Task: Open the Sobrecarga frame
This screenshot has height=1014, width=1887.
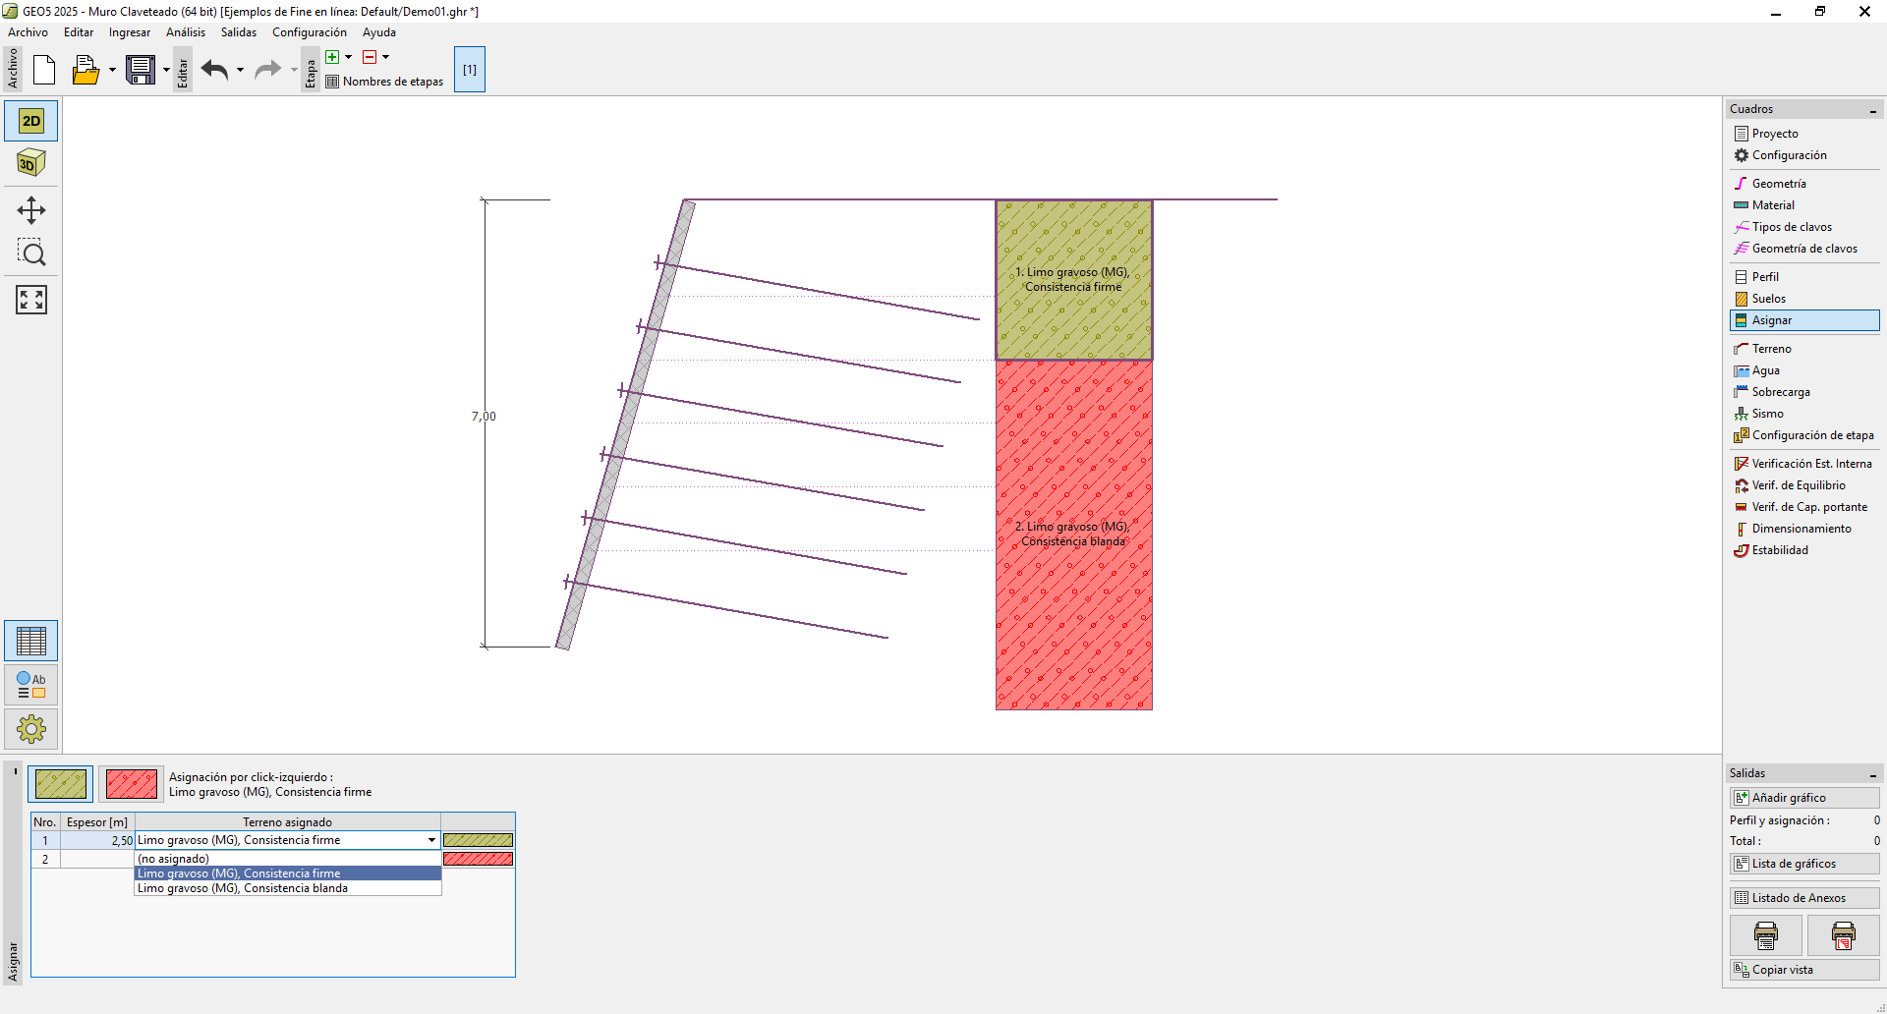Action: coord(1804,392)
